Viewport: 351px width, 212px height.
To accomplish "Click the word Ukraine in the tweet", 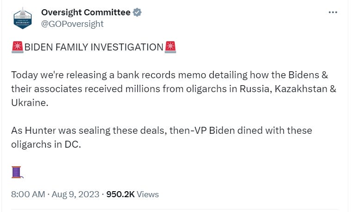I will point(29,103).
